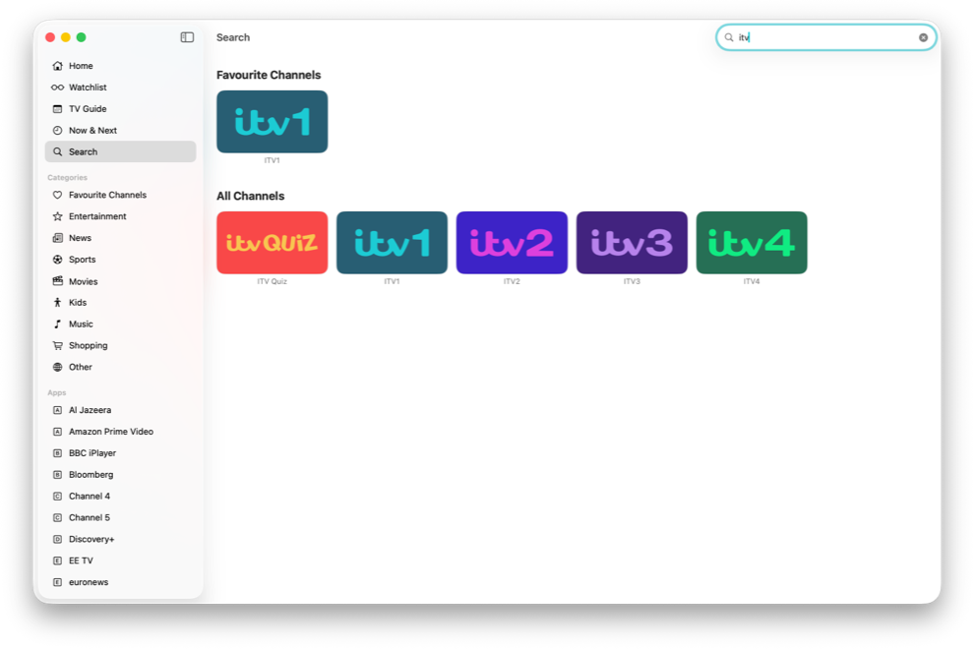Open the Music note category
Image resolution: width=973 pixels, height=649 pixels.
click(58, 324)
